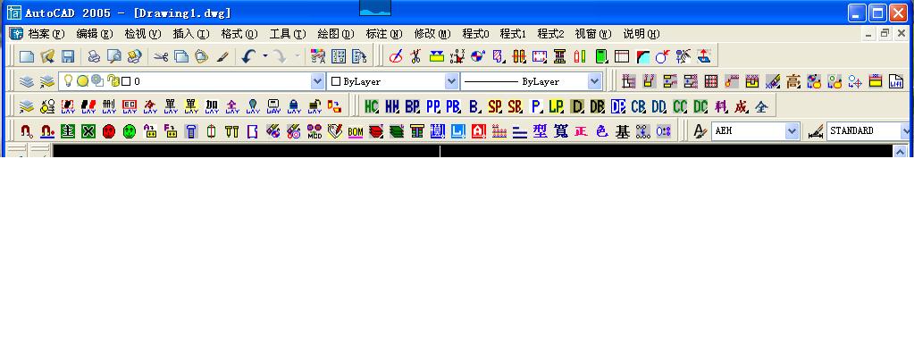Open the 绘图(D) menu

click(336, 34)
